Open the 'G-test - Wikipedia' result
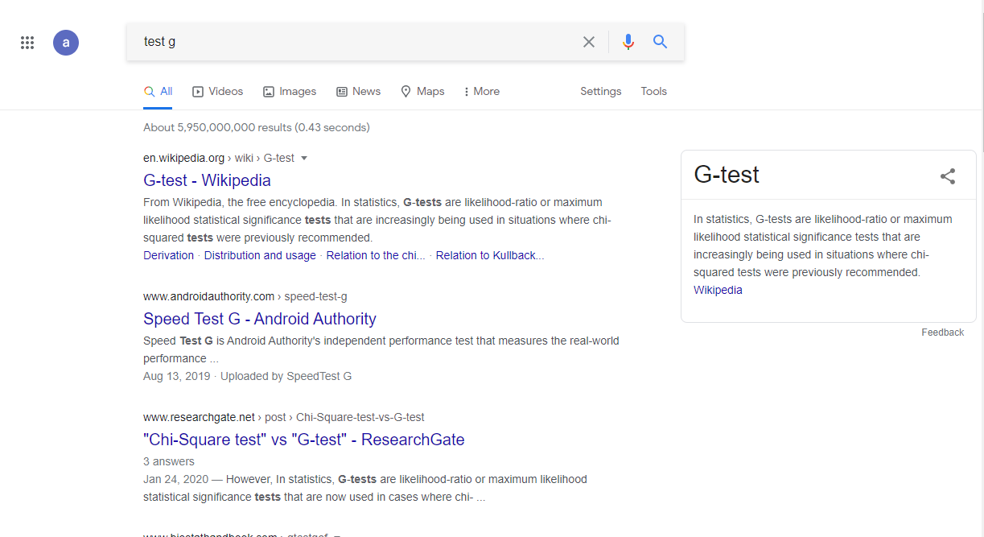This screenshot has width=984, height=537. coord(207,180)
